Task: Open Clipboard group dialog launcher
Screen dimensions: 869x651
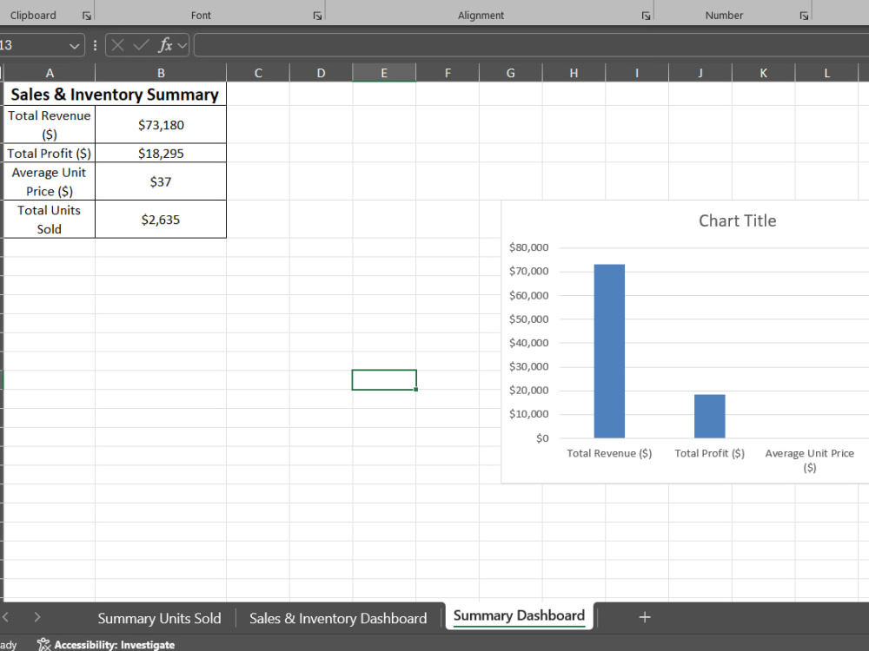Action: pos(87,16)
